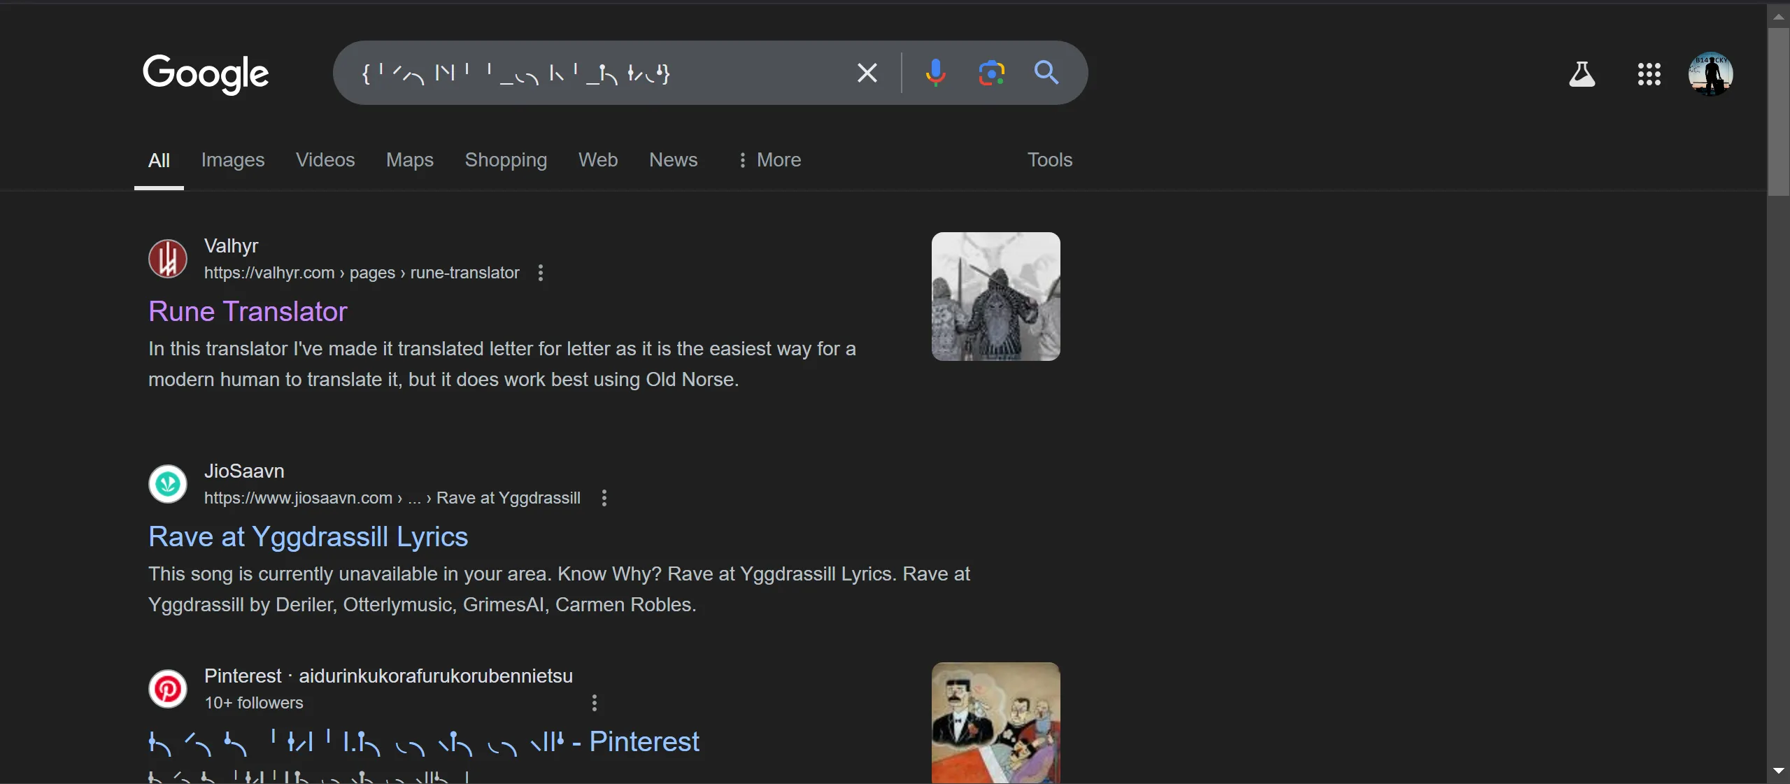Click the scrollbar down arrow

pos(1778,771)
